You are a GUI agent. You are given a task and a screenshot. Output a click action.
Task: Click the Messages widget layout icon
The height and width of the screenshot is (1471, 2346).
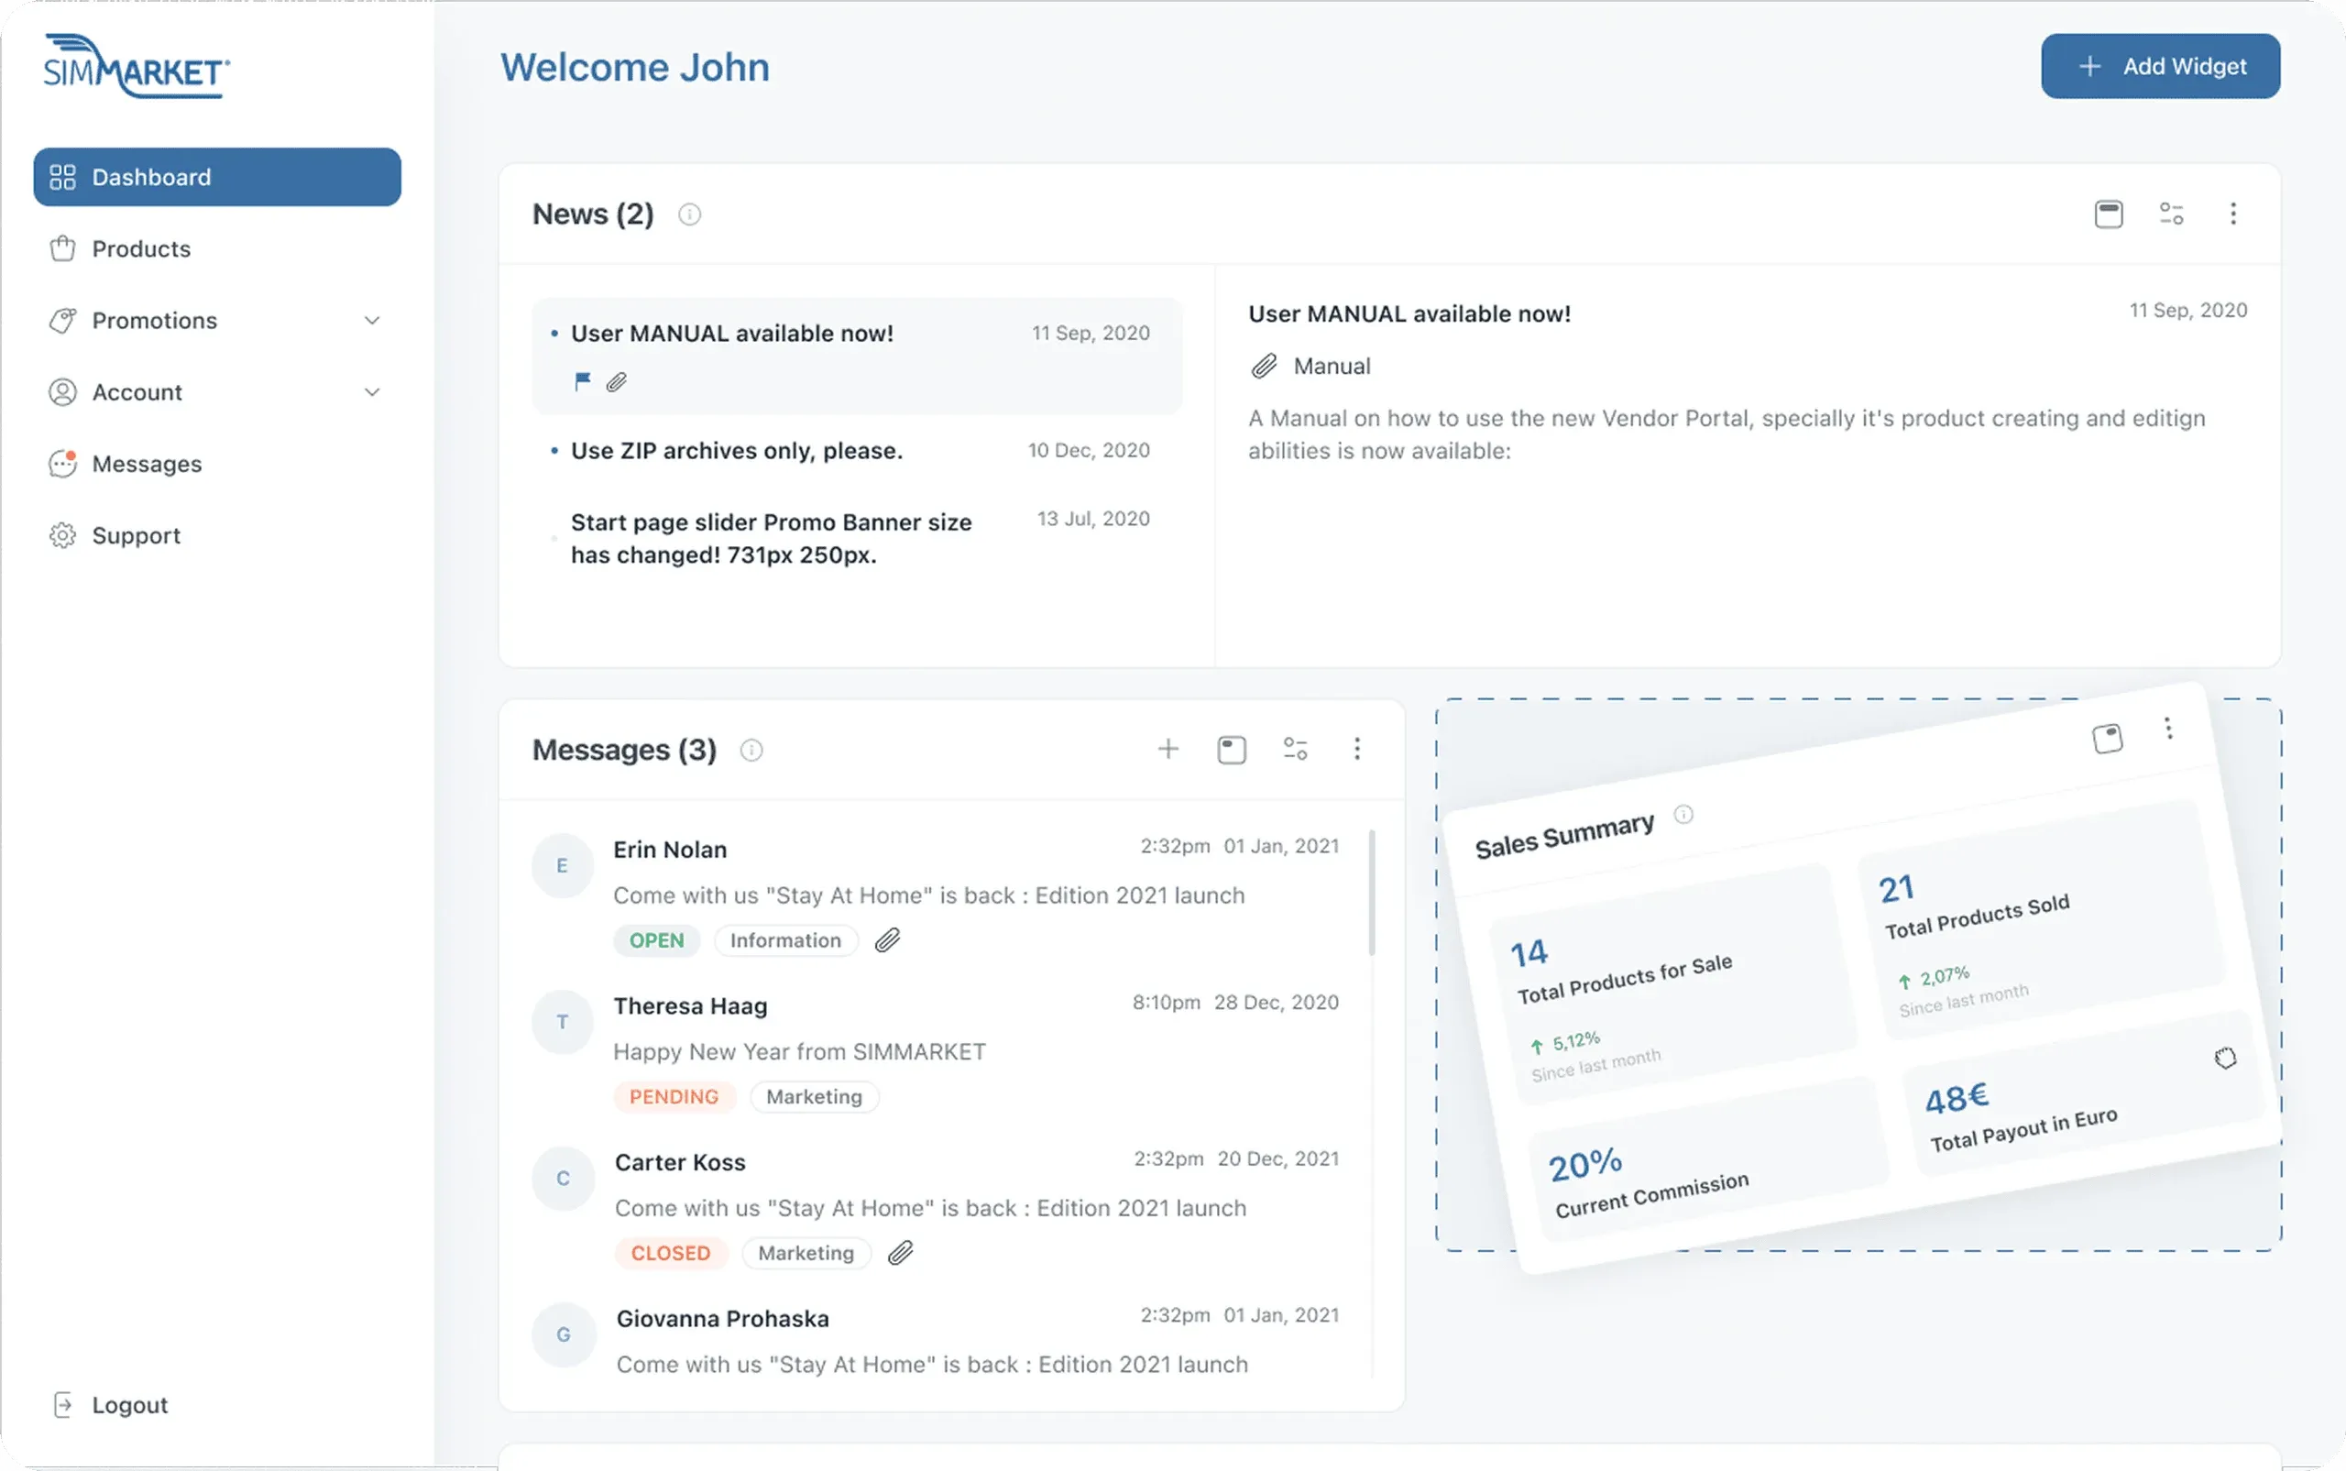point(1232,749)
